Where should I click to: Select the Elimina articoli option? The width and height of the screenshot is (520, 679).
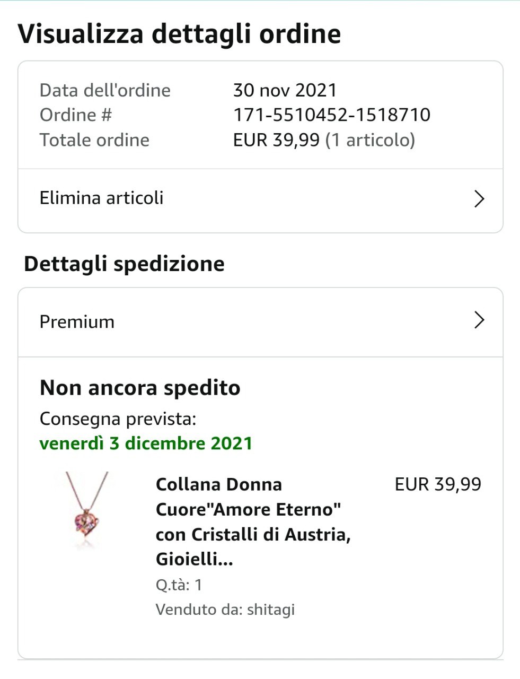click(102, 198)
